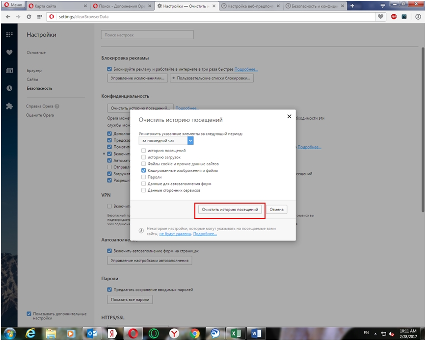The image size is (426, 341).
Task: Open Оцените Opera link
Action: [x=40, y=115]
